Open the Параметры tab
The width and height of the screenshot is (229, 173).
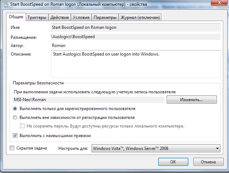pos(105,17)
